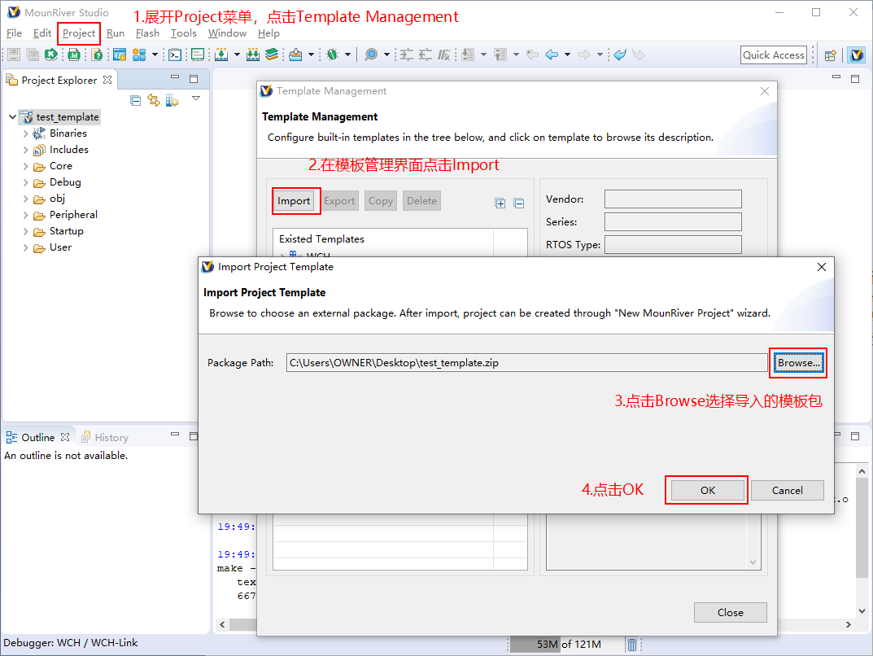Click the multi download arrows toolbar icon
The width and height of the screenshot is (873, 656).
click(x=253, y=55)
